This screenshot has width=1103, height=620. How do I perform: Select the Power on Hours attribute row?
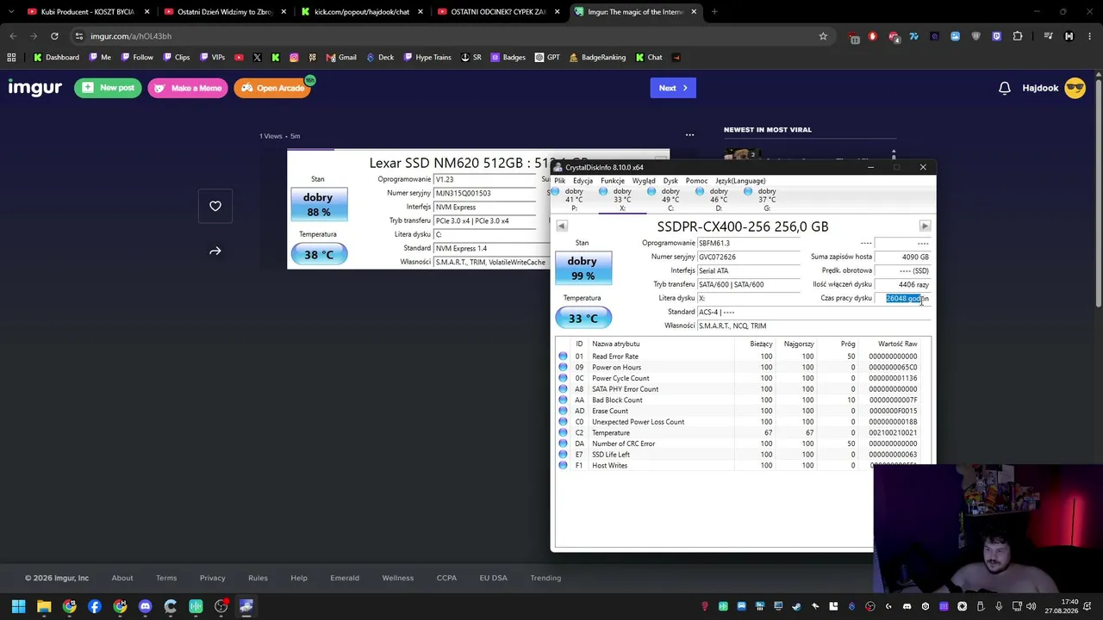[743, 368]
